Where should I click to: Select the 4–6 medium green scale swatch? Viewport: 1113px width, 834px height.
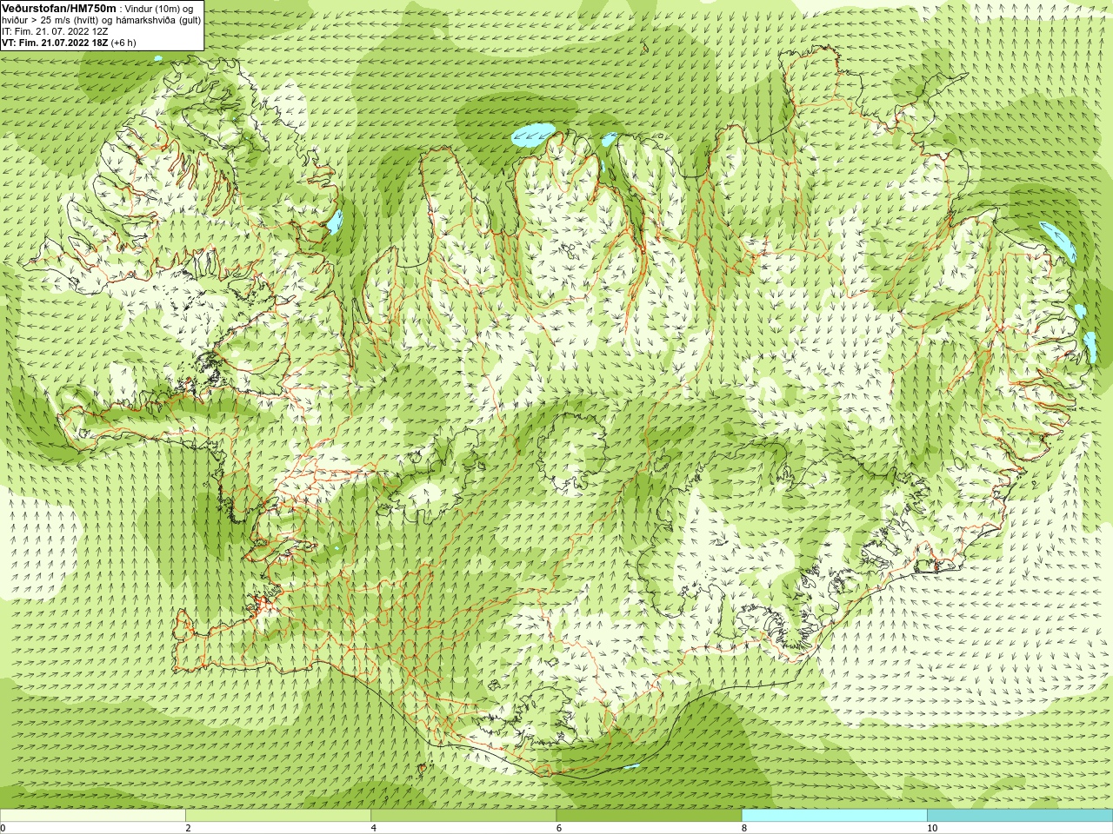click(463, 816)
